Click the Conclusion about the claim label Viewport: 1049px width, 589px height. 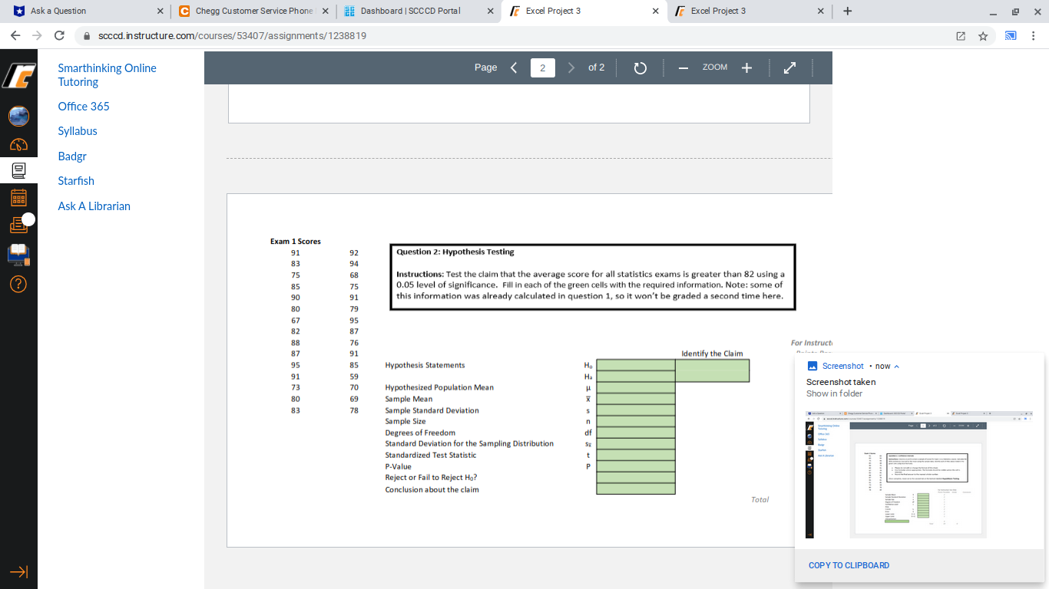(432, 489)
